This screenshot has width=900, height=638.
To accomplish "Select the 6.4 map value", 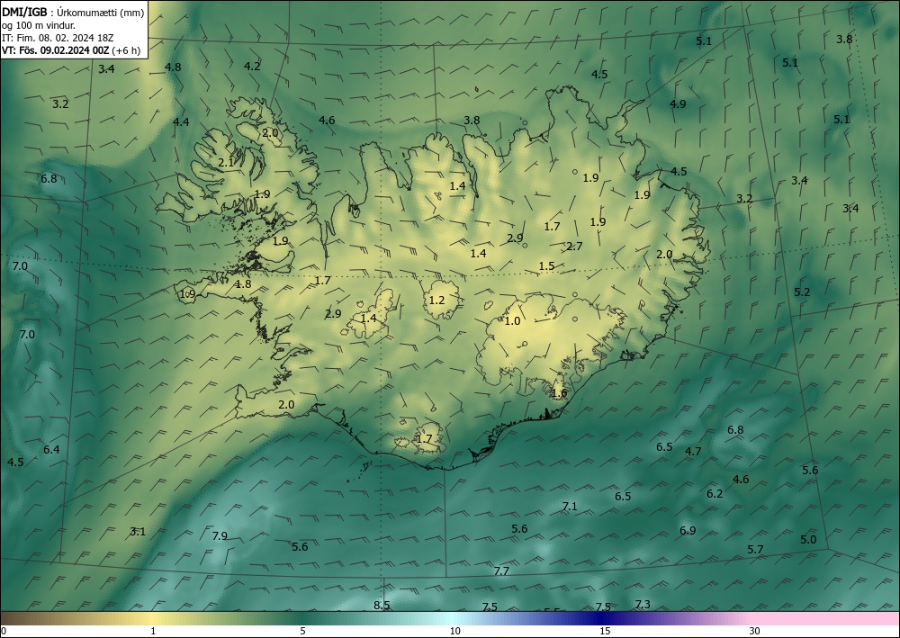I will click(x=51, y=449).
